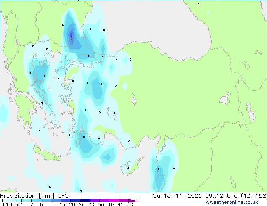Pick the magenta legend swatch for 40–45 mm
The image size is (267, 206).
[x=114, y=201]
